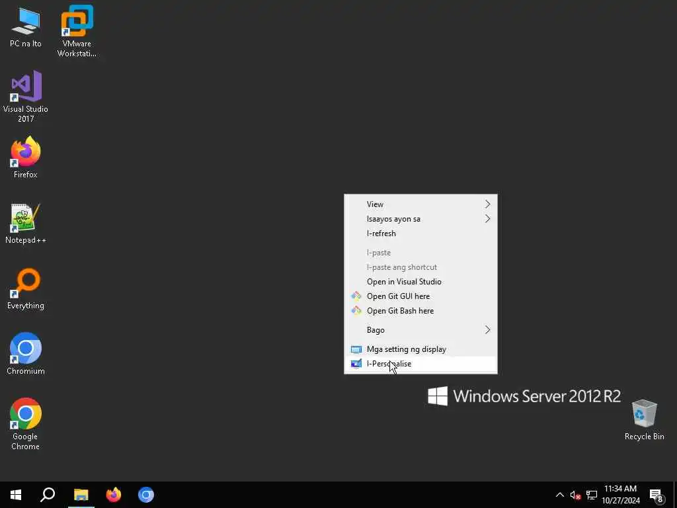This screenshot has width=677, height=508.
Task: Choose Open Git GUI here
Action: coord(420,296)
